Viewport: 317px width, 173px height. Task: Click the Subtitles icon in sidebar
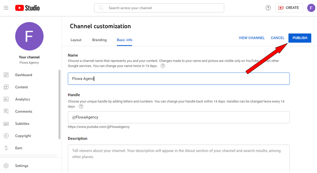click(x=6, y=123)
